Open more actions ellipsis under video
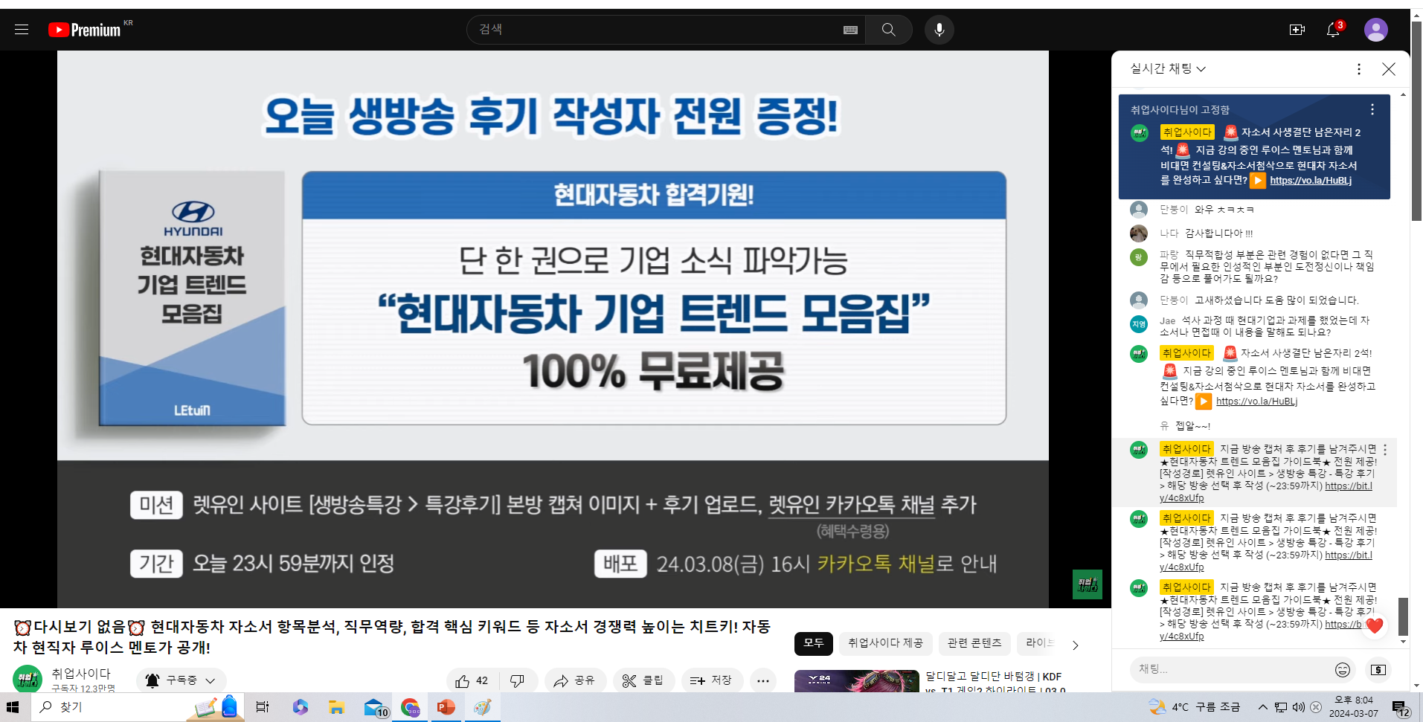The image size is (1423, 722). click(763, 680)
